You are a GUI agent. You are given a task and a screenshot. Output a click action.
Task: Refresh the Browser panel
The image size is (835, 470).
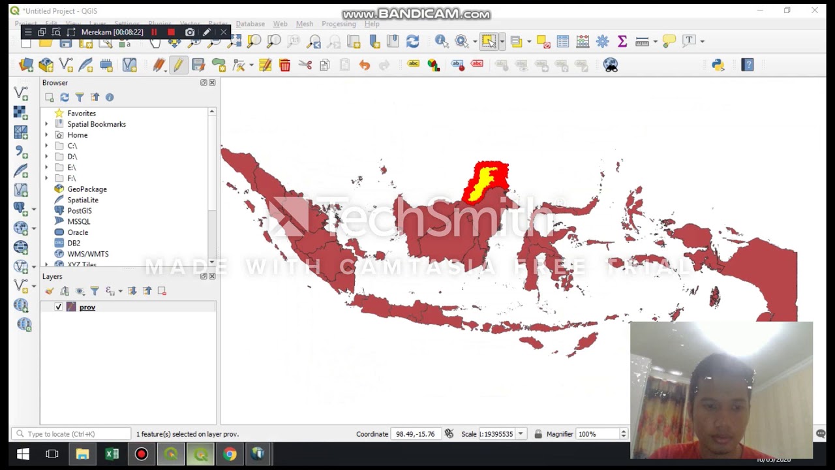(x=65, y=97)
